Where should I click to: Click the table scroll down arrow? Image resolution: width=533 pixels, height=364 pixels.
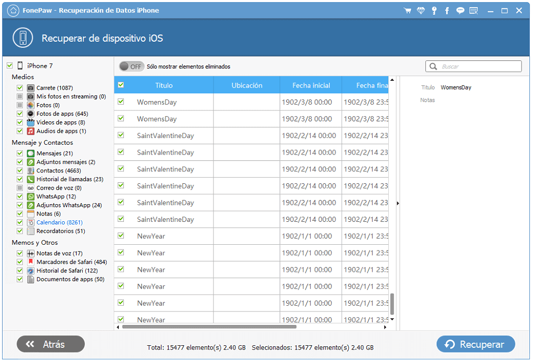pyautogui.click(x=392, y=319)
